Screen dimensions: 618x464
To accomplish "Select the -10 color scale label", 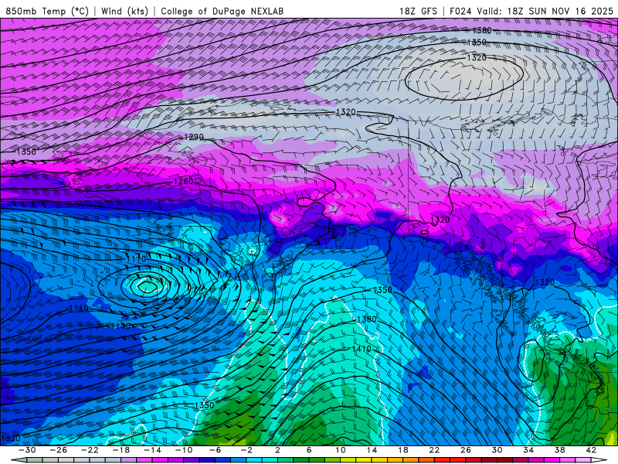I will [x=183, y=450].
